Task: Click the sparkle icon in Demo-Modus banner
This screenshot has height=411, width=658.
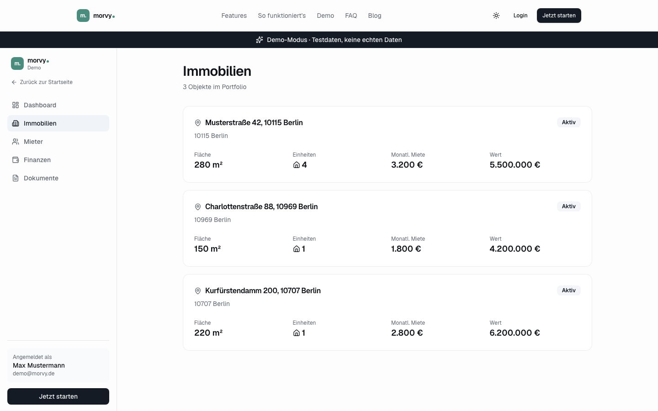Action: pos(260,40)
